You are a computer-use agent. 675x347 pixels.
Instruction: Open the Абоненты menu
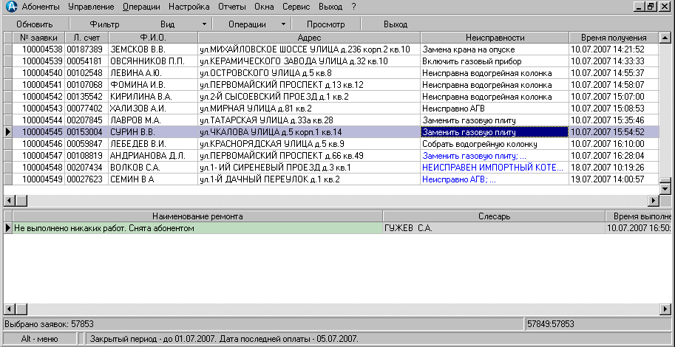click(x=41, y=7)
